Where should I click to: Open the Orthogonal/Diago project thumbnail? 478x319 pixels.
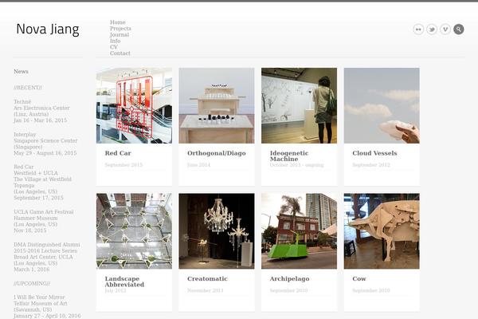217,105
